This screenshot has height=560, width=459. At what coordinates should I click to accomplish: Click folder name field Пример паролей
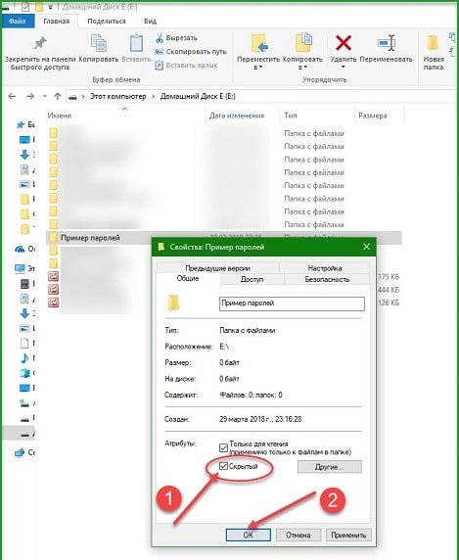click(x=292, y=303)
